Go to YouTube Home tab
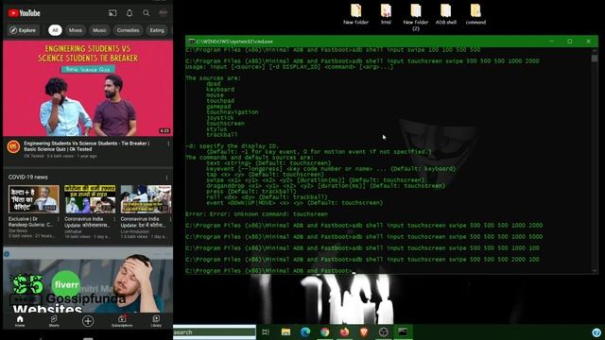 [x=20, y=321]
